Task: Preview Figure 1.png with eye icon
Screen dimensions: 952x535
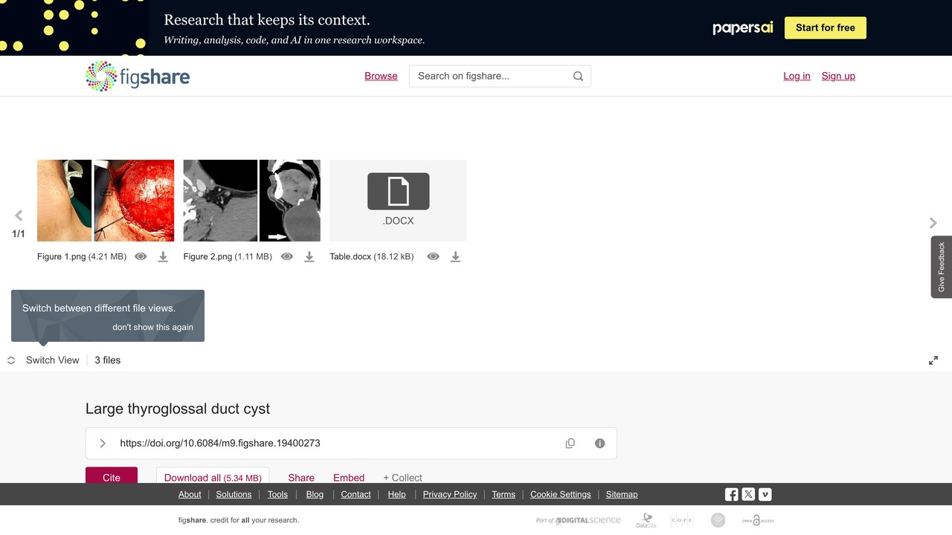Action: pyautogui.click(x=141, y=256)
